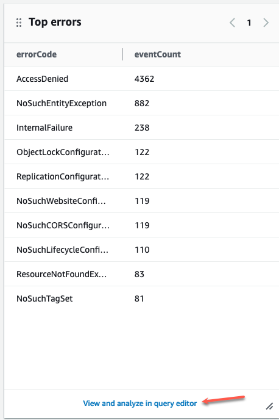Click the event count value 110

(142, 250)
